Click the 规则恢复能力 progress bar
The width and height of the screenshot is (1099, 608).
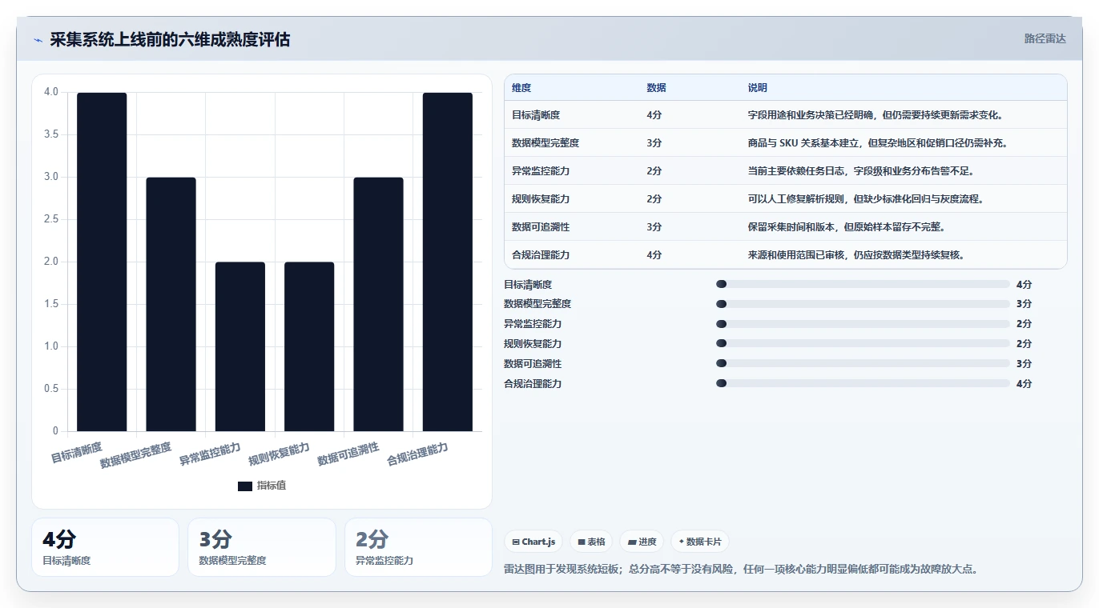click(x=863, y=343)
